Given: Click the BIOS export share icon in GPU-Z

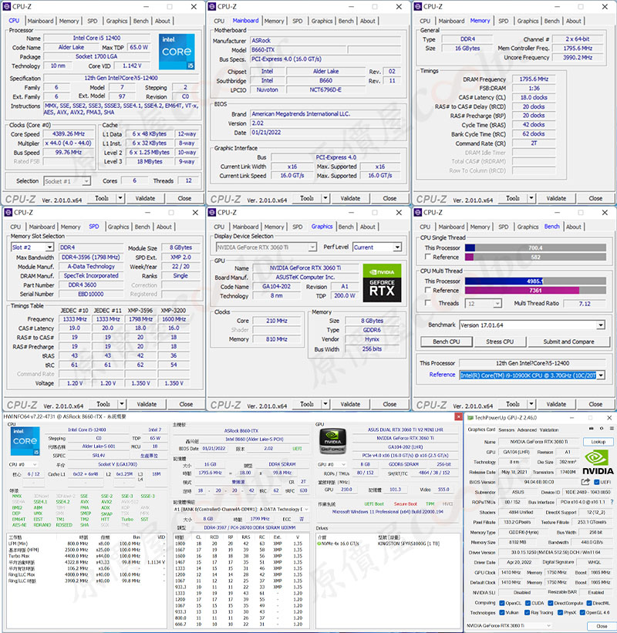Looking at the screenshot, I should click(585, 482).
